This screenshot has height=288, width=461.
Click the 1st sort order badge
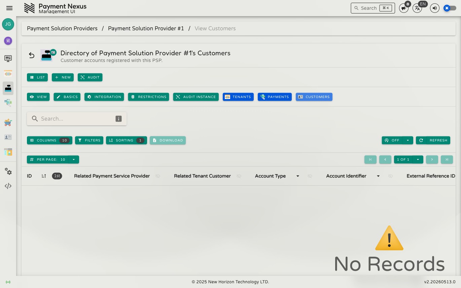57,176
